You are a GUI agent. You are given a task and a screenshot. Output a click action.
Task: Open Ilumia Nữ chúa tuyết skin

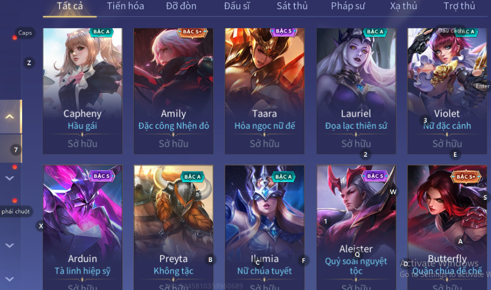coord(265,227)
